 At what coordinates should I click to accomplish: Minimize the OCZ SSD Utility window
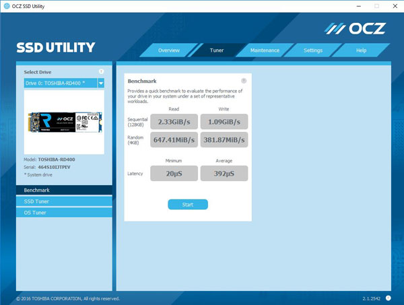coord(359,6)
